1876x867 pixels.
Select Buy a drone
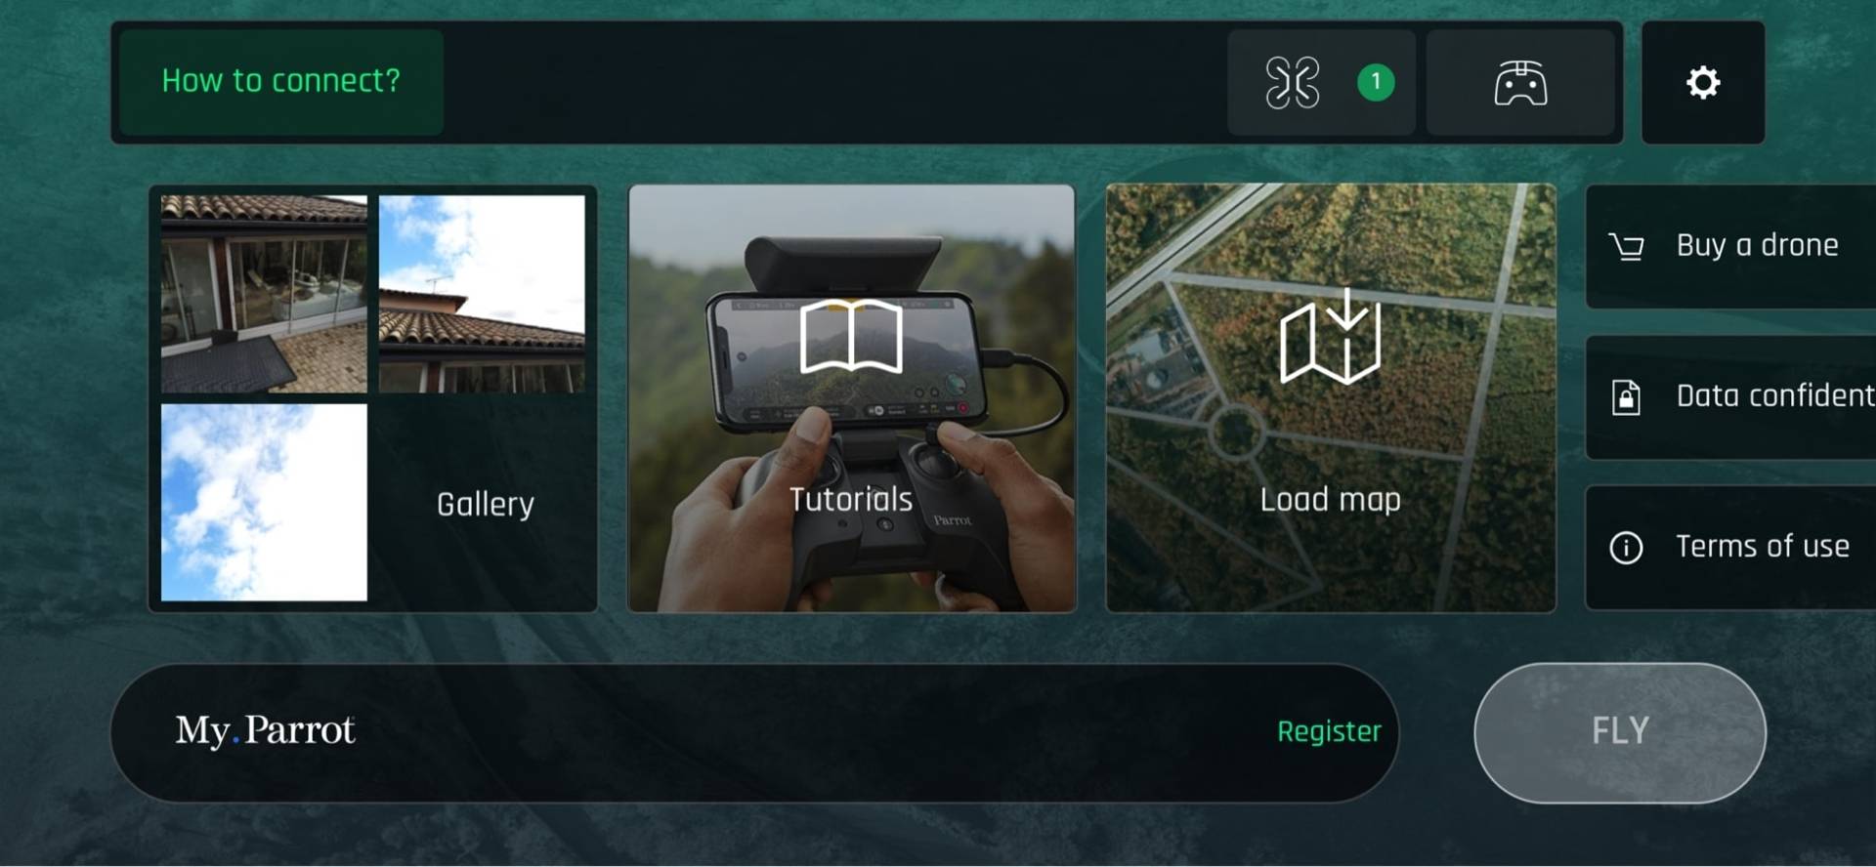[x=1731, y=247]
